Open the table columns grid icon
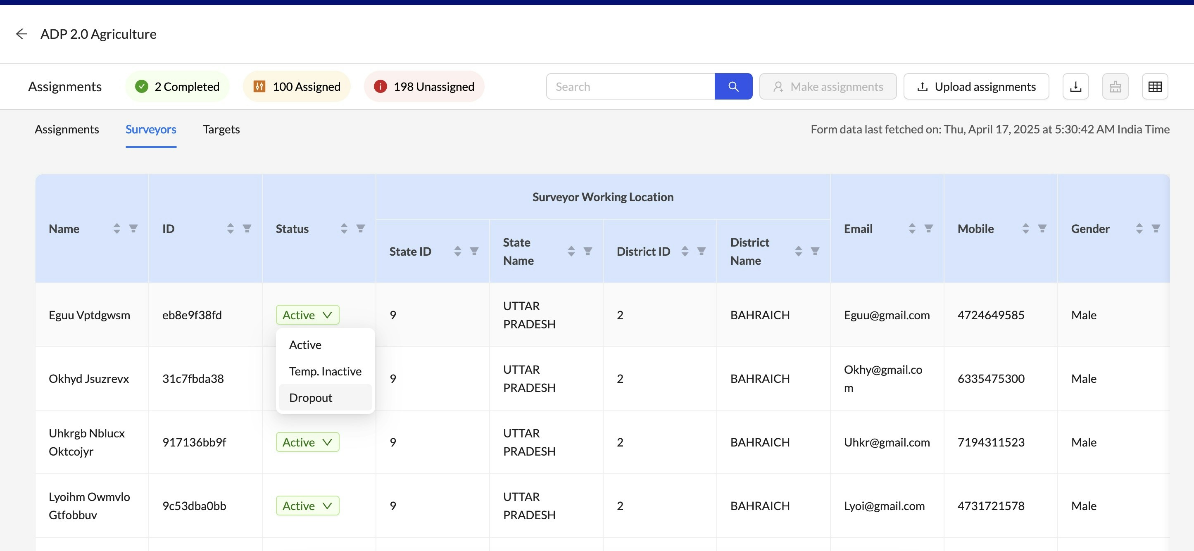 tap(1154, 86)
